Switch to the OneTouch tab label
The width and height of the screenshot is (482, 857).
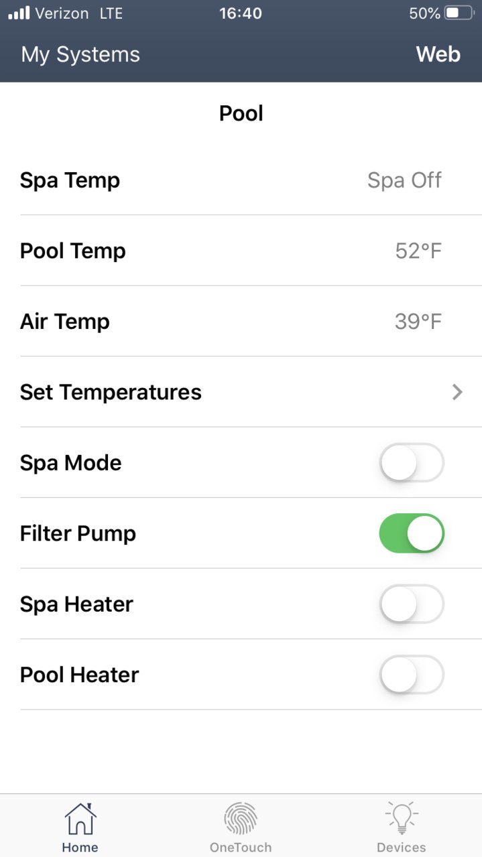[x=241, y=848]
